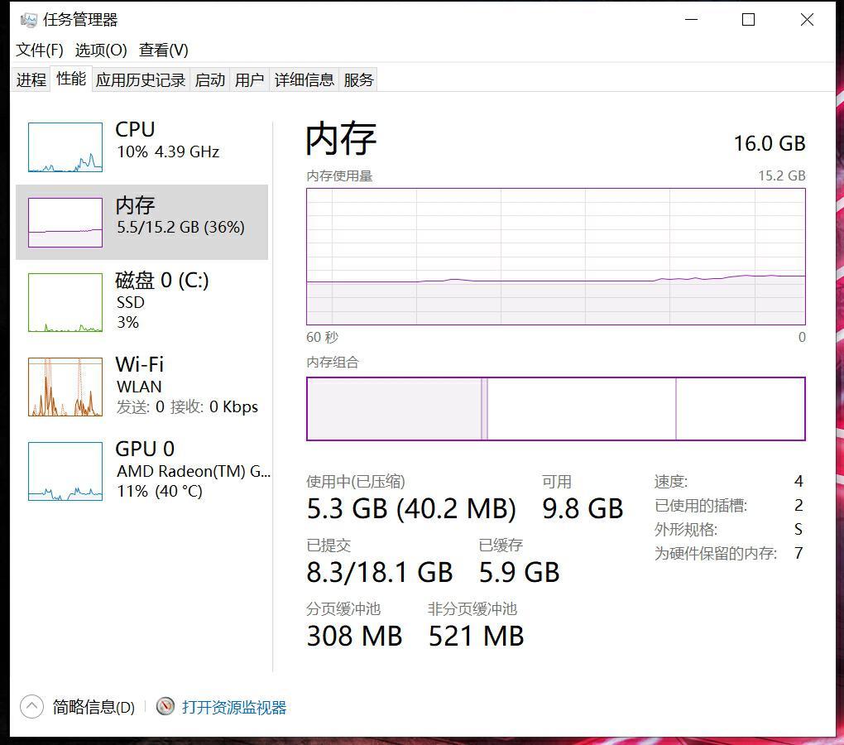Click the GPU 0 graph thumbnail
Image resolution: width=844 pixels, height=745 pixels.
65,471
